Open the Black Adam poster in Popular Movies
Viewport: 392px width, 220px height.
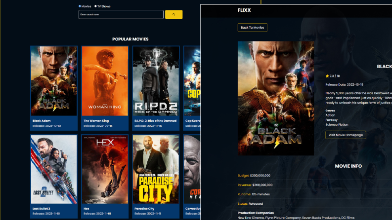[54, 81]
